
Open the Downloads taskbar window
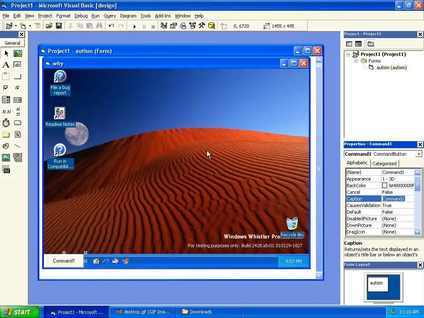click(209, 312)
